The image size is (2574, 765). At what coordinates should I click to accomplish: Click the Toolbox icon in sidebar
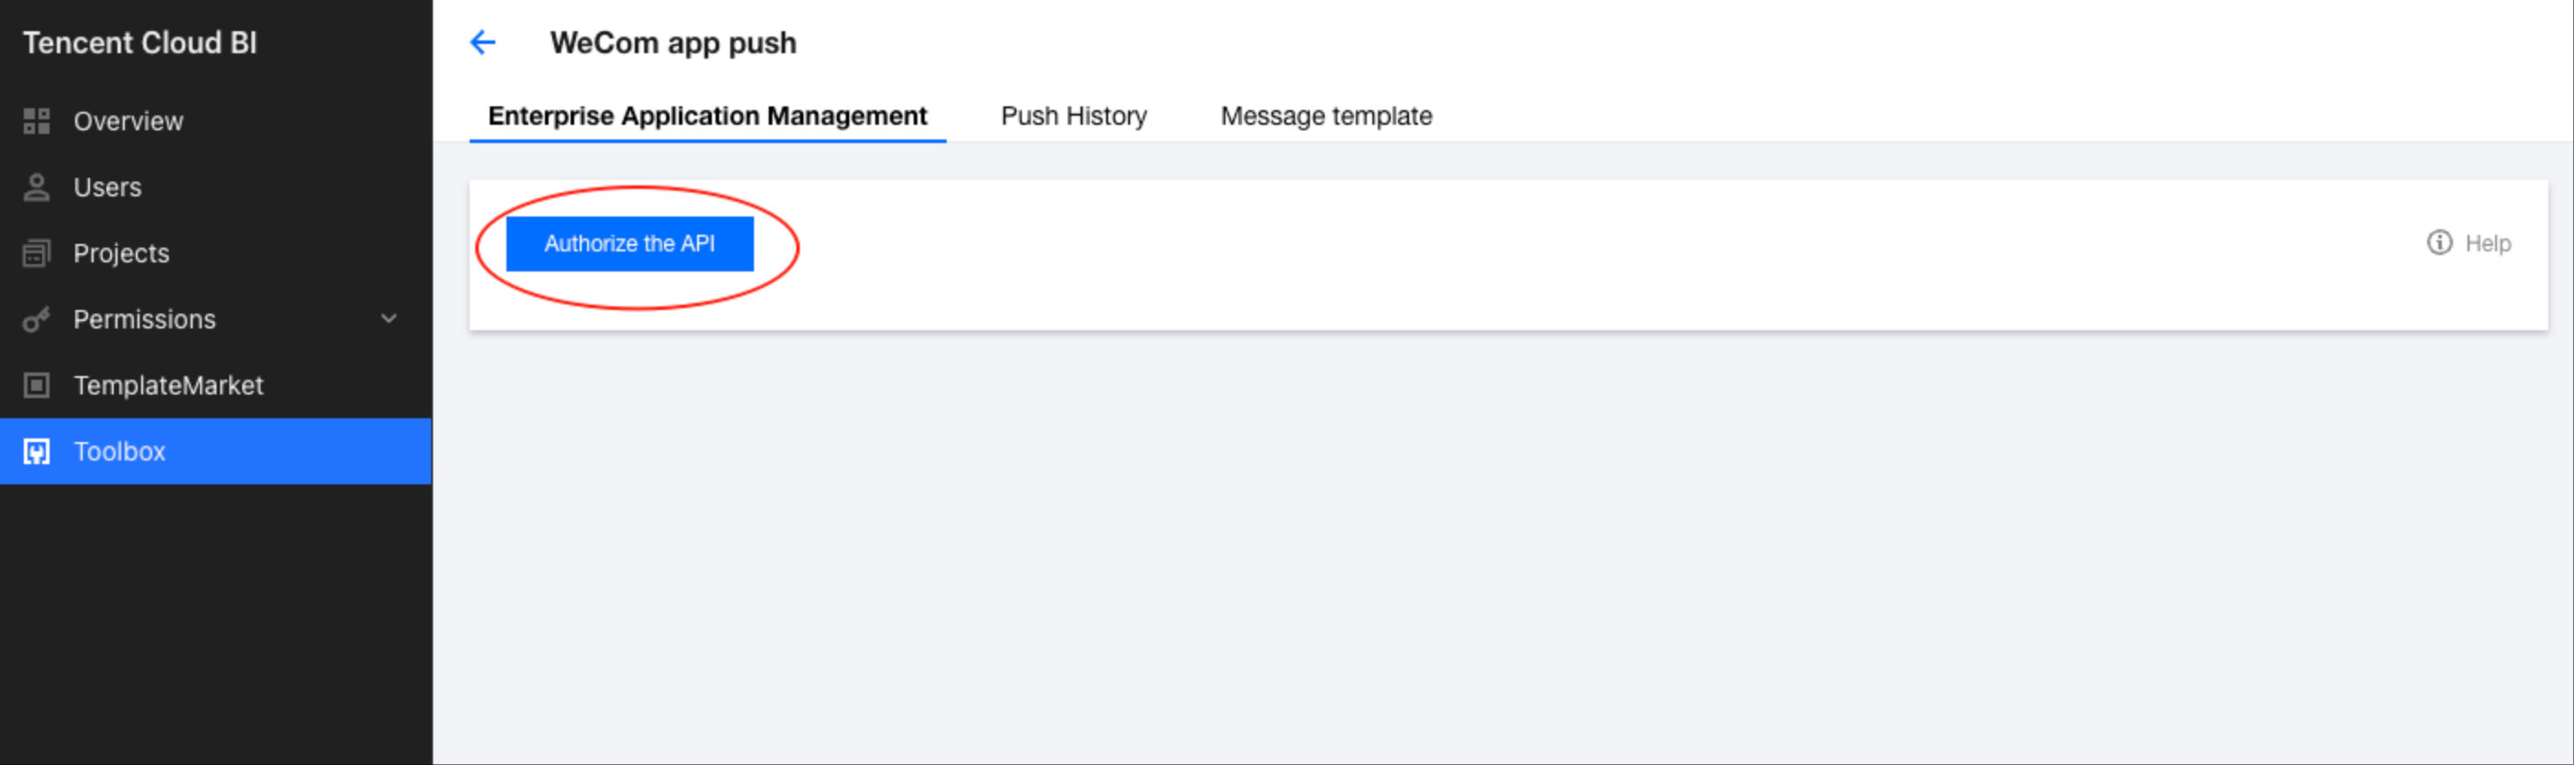[37, 451]
